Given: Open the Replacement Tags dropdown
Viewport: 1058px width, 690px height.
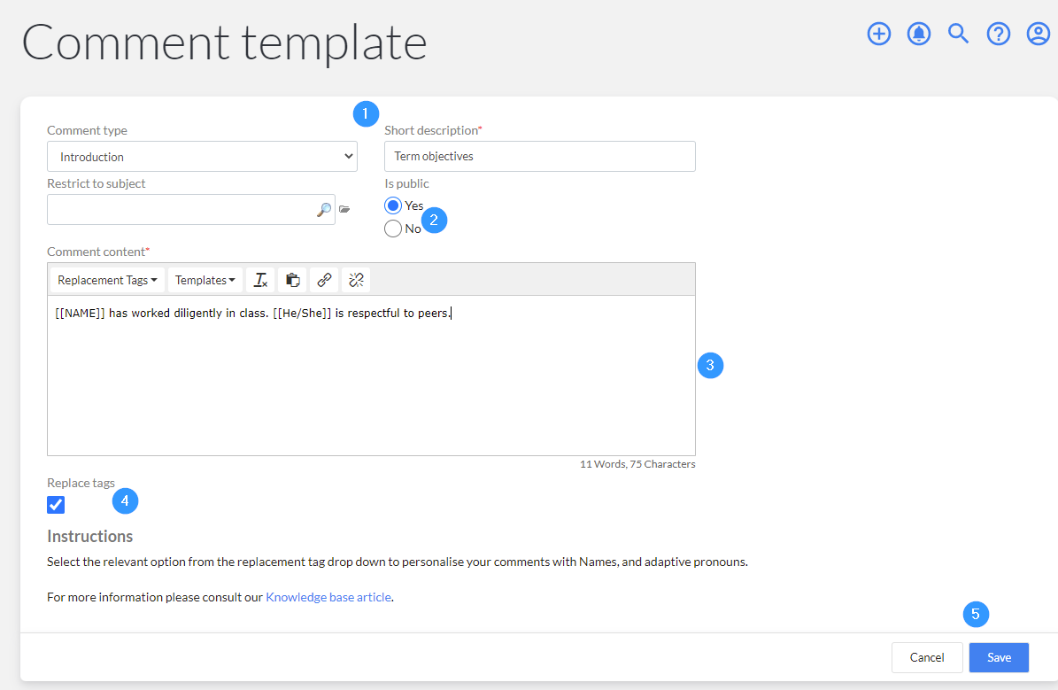Looking at the screenshot, I should (x=106, y=279).
